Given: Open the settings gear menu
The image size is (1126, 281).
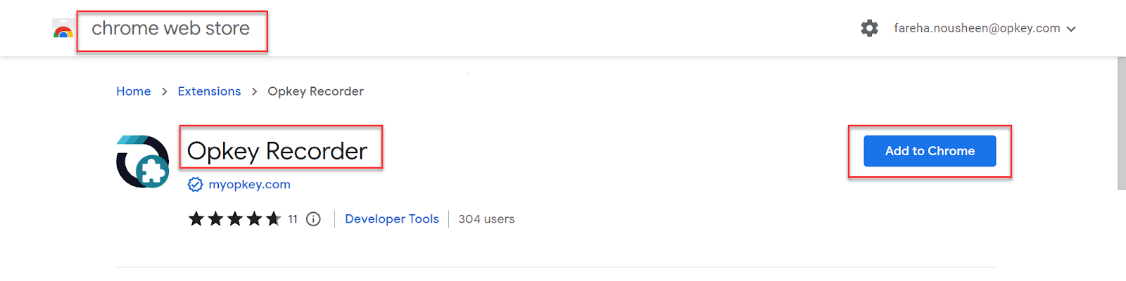Looking at the screenshot, I should coord(870,28).
